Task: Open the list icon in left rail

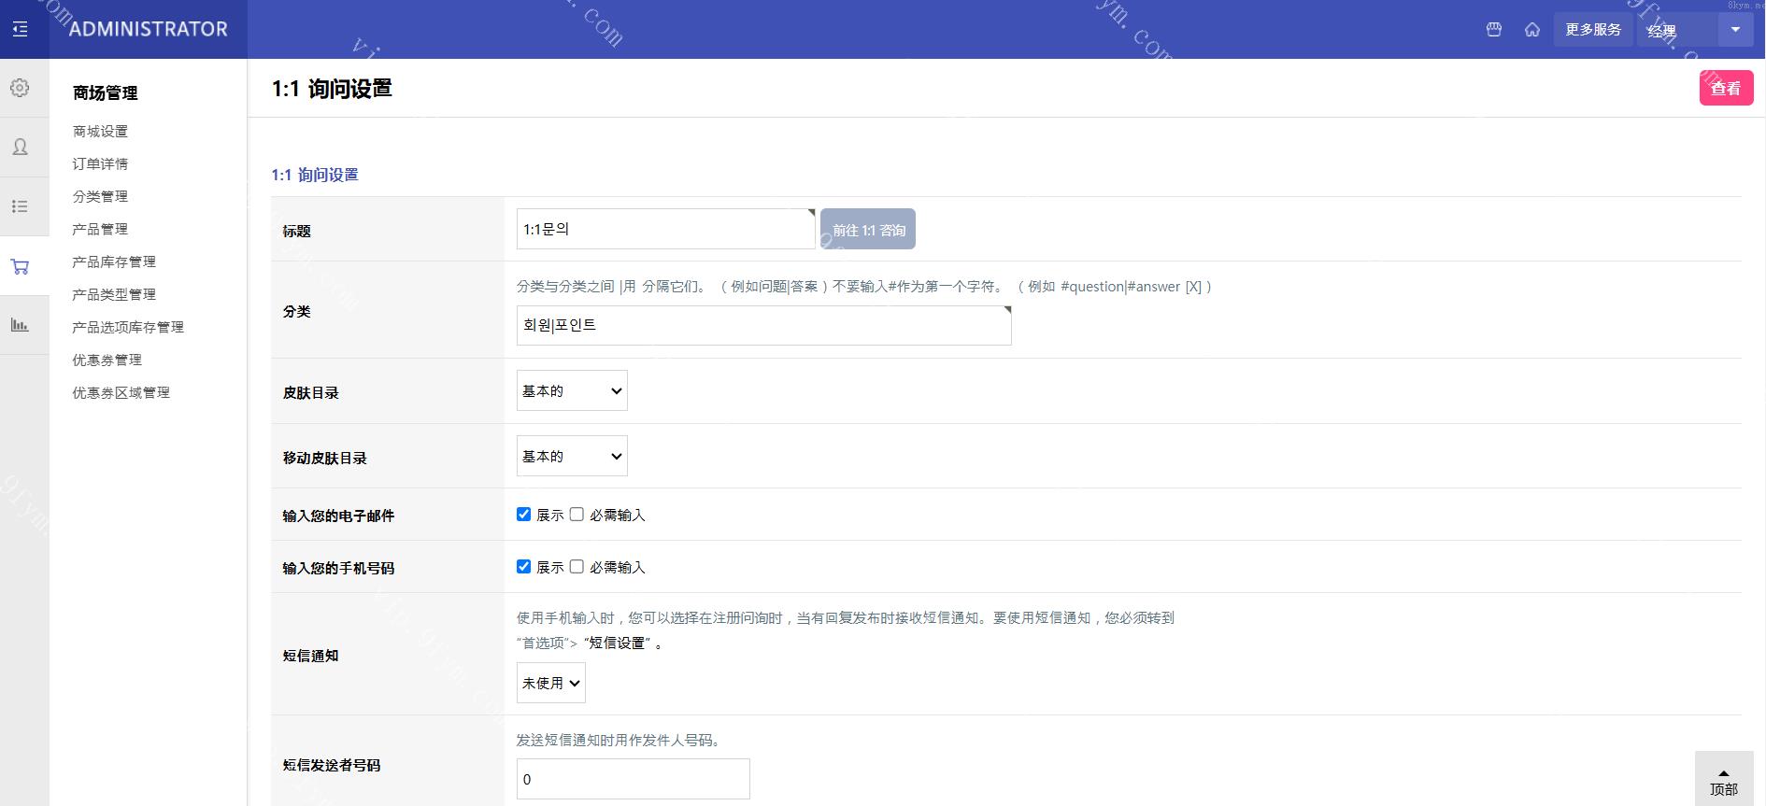Action: [x=20, y=206]
